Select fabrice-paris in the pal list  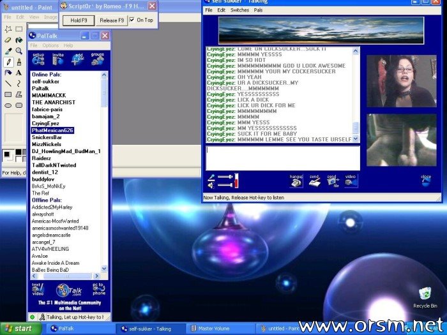[47, 109]
